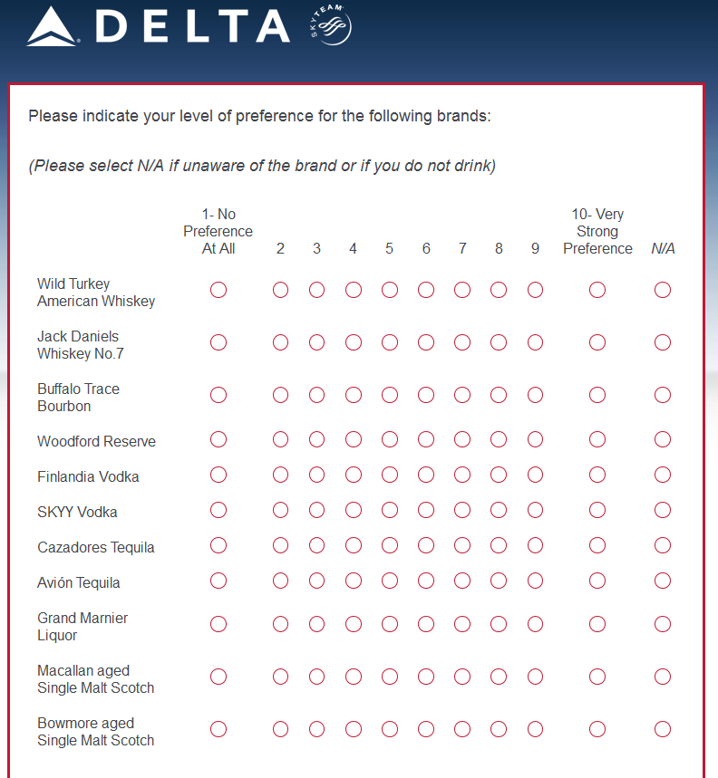
Task: Select 10 Very Strong Preference for SKYY Vodka
Action: click(597, 510)
